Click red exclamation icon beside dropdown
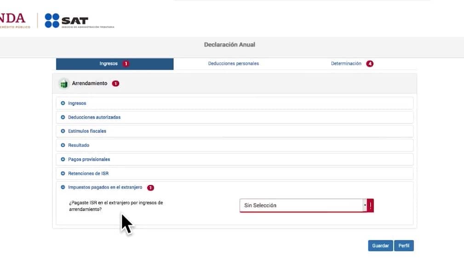This screenshot has height=278, width=464. pos(370,205)
